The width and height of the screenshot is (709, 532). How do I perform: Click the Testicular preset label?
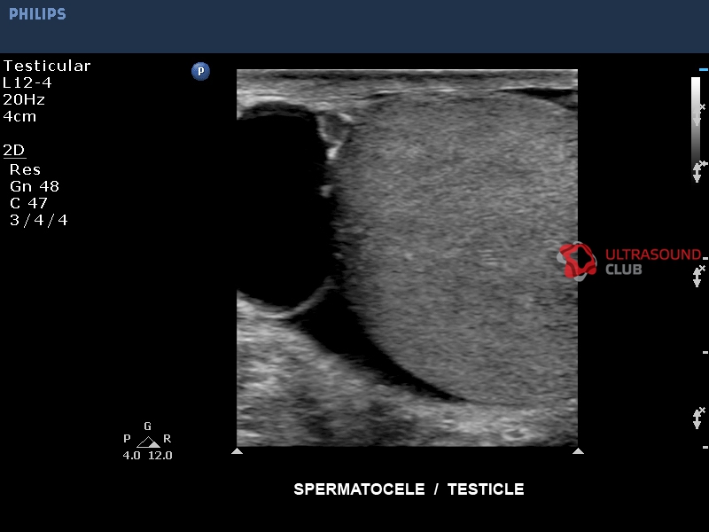[47, 66]
